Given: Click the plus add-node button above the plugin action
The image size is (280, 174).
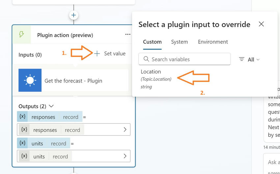Looking at the screenshot, I should 73,15.
